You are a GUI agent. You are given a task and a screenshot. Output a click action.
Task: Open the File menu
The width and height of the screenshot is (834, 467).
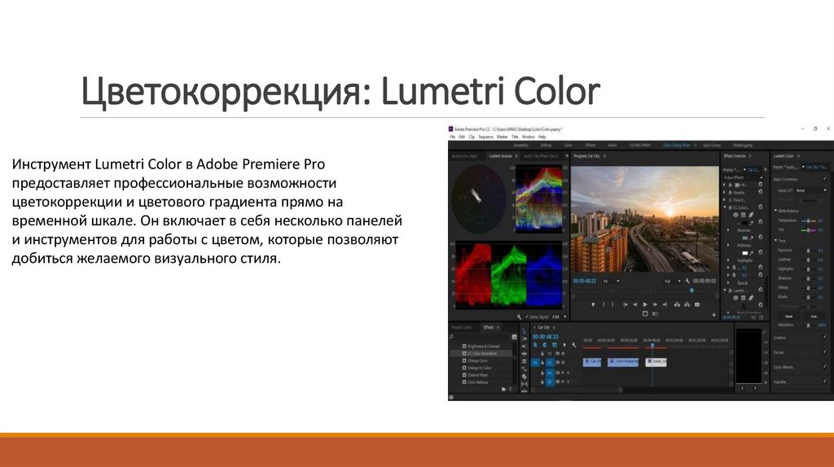453,137
